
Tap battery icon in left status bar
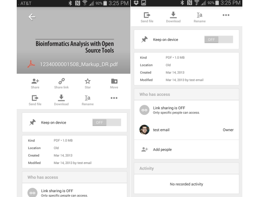(105, 3)
